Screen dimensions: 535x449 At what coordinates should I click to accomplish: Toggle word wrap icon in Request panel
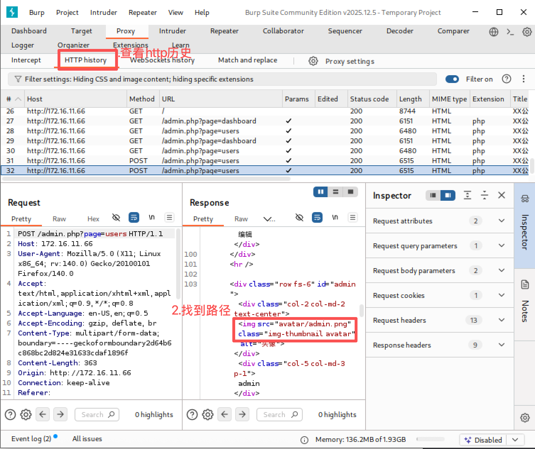click(x=134, y=217)
